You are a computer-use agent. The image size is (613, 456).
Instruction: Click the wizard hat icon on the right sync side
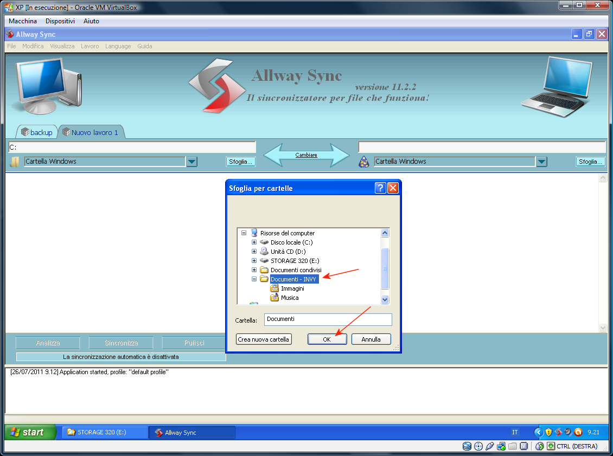364,162
